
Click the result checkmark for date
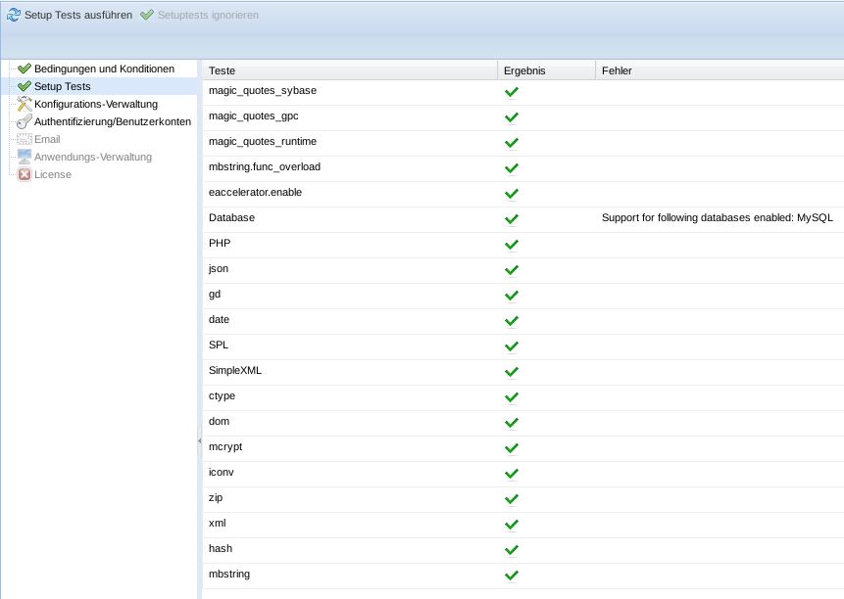(x=512, y=321)
